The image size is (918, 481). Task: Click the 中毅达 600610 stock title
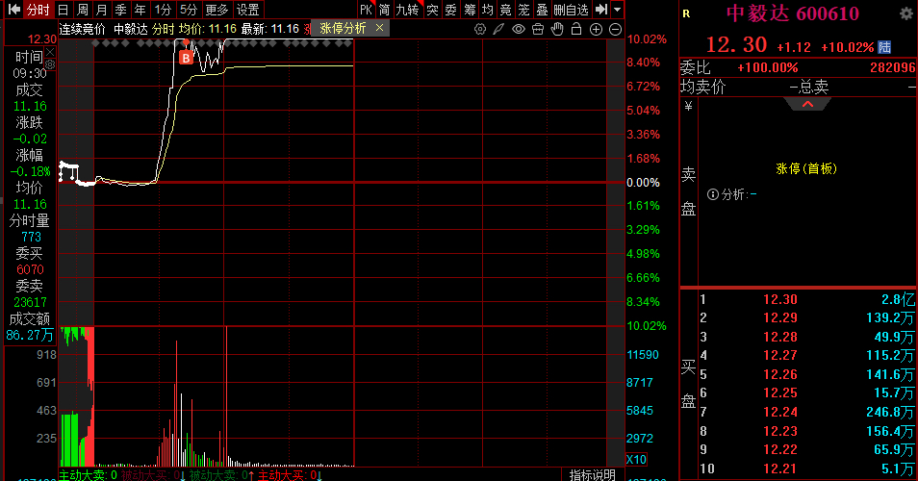(793, 13)
